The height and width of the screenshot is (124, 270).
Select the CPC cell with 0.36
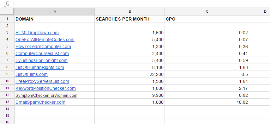207,46
